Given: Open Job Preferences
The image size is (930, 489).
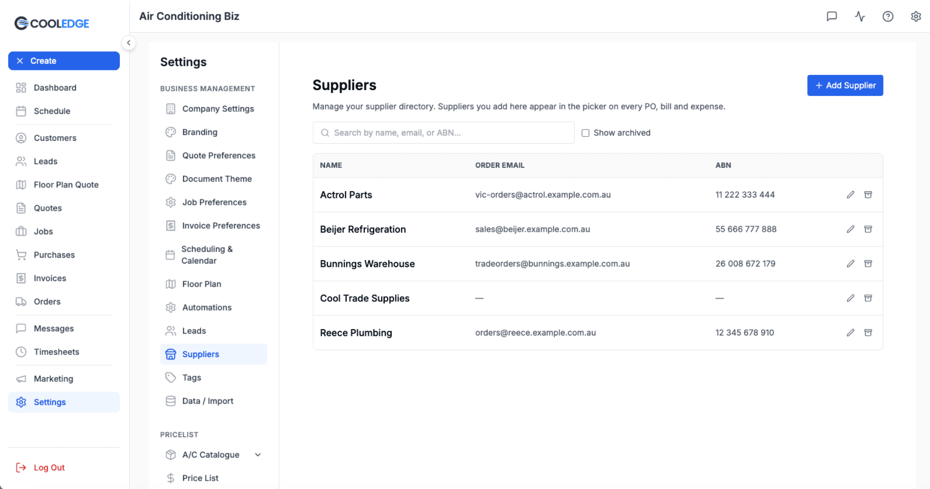Looking at the screenshot, I should point(213,202).
